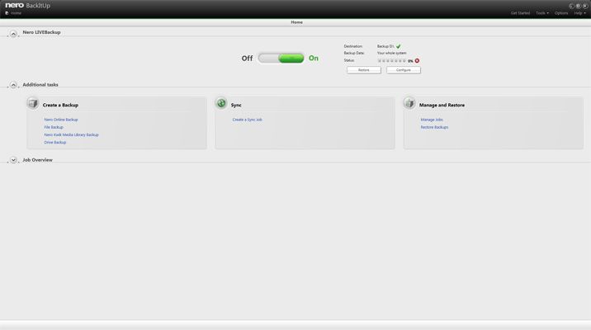
Task: Click the Manage and Restore icon
Action: (409, 103)
